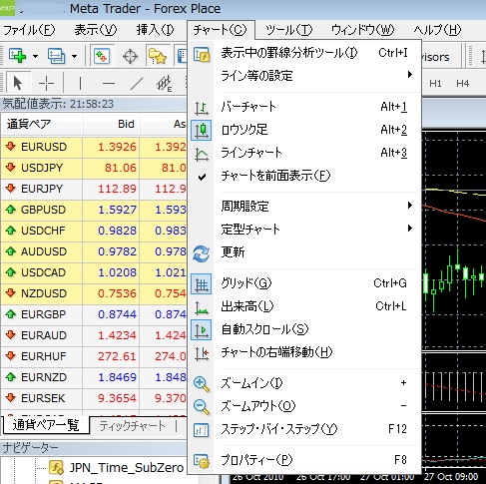Viewport: 486px width, 484px height.
Task: Select ラインチャート line chart type
Action: (x=303, y=153)
